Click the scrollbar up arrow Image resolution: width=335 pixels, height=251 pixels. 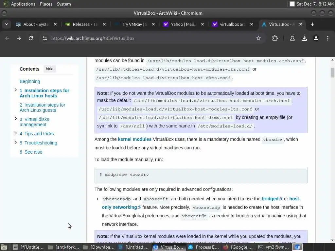click(332, 60)
